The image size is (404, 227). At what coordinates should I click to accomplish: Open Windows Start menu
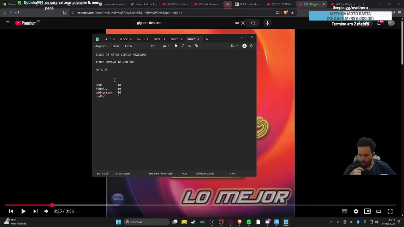pos(118,222)
